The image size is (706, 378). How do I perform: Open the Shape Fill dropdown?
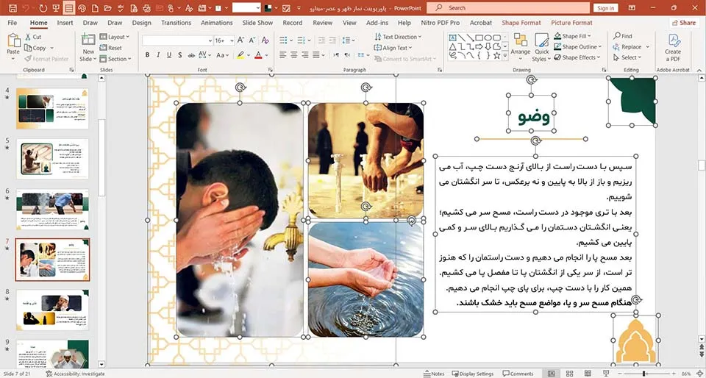coord(572,36)
